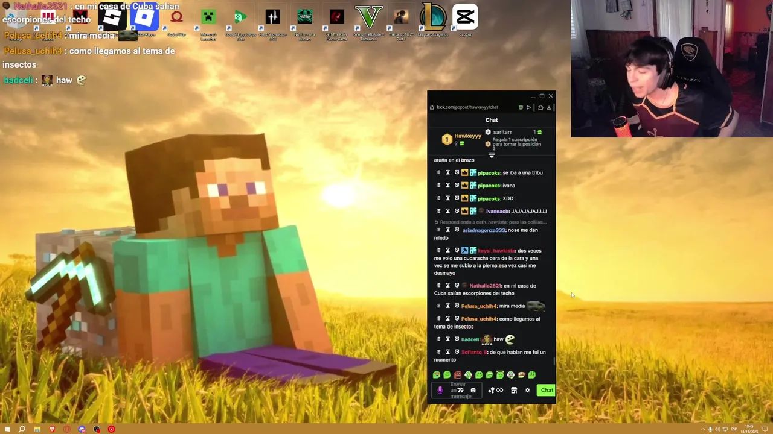This screenshot has height=434, width=773.
Task: Open the Minecraft Launcher desktop shortcut
Action: [x=208, y=21]
